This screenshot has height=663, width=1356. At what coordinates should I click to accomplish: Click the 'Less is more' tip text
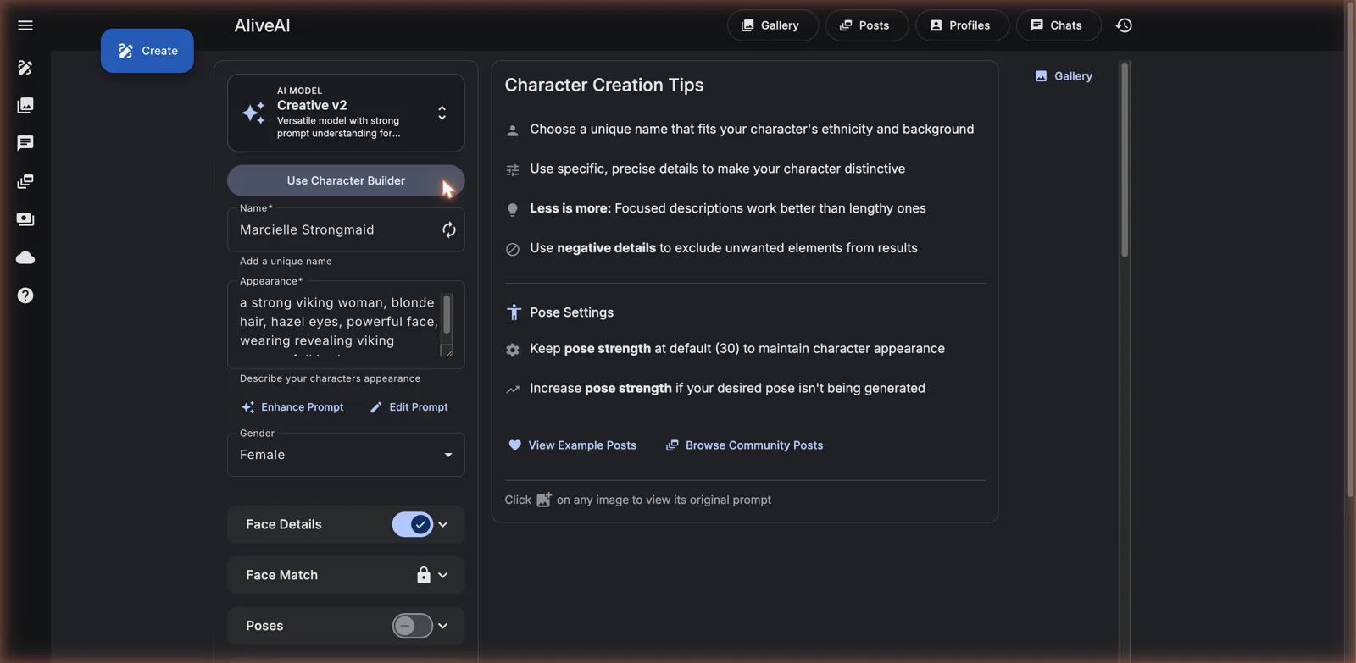(728, 208)
